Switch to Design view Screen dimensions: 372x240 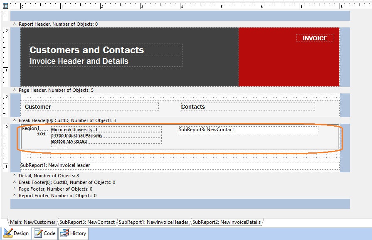(x=16, y=233)
